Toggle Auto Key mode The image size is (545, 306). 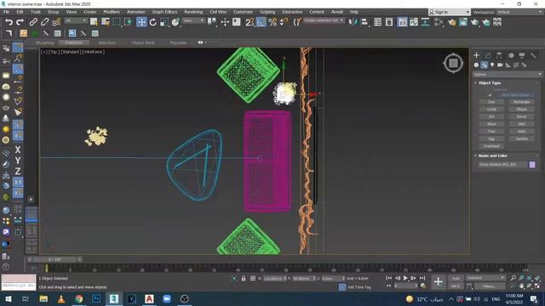[x=456, y=278]
